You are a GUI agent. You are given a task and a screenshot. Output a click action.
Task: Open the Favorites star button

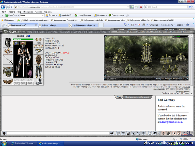click(x=7, y=20)
